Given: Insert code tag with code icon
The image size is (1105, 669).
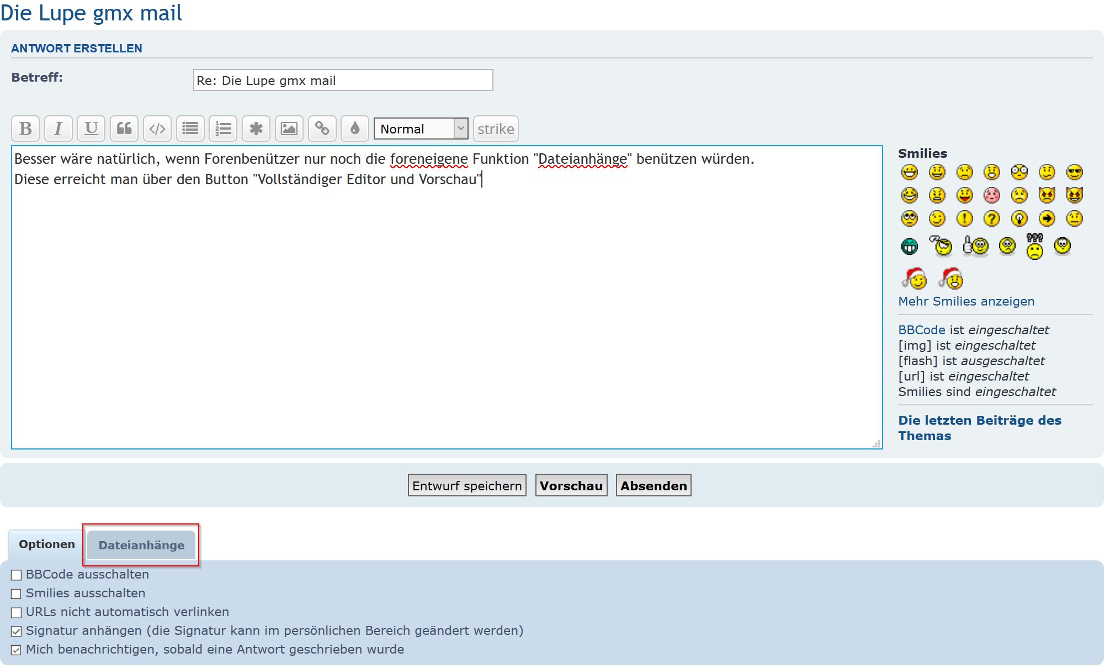Looking at the screenshot, I should (x=157, y=129).
